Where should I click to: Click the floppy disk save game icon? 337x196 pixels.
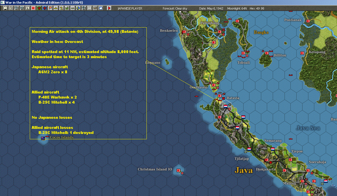click(5, 8)
